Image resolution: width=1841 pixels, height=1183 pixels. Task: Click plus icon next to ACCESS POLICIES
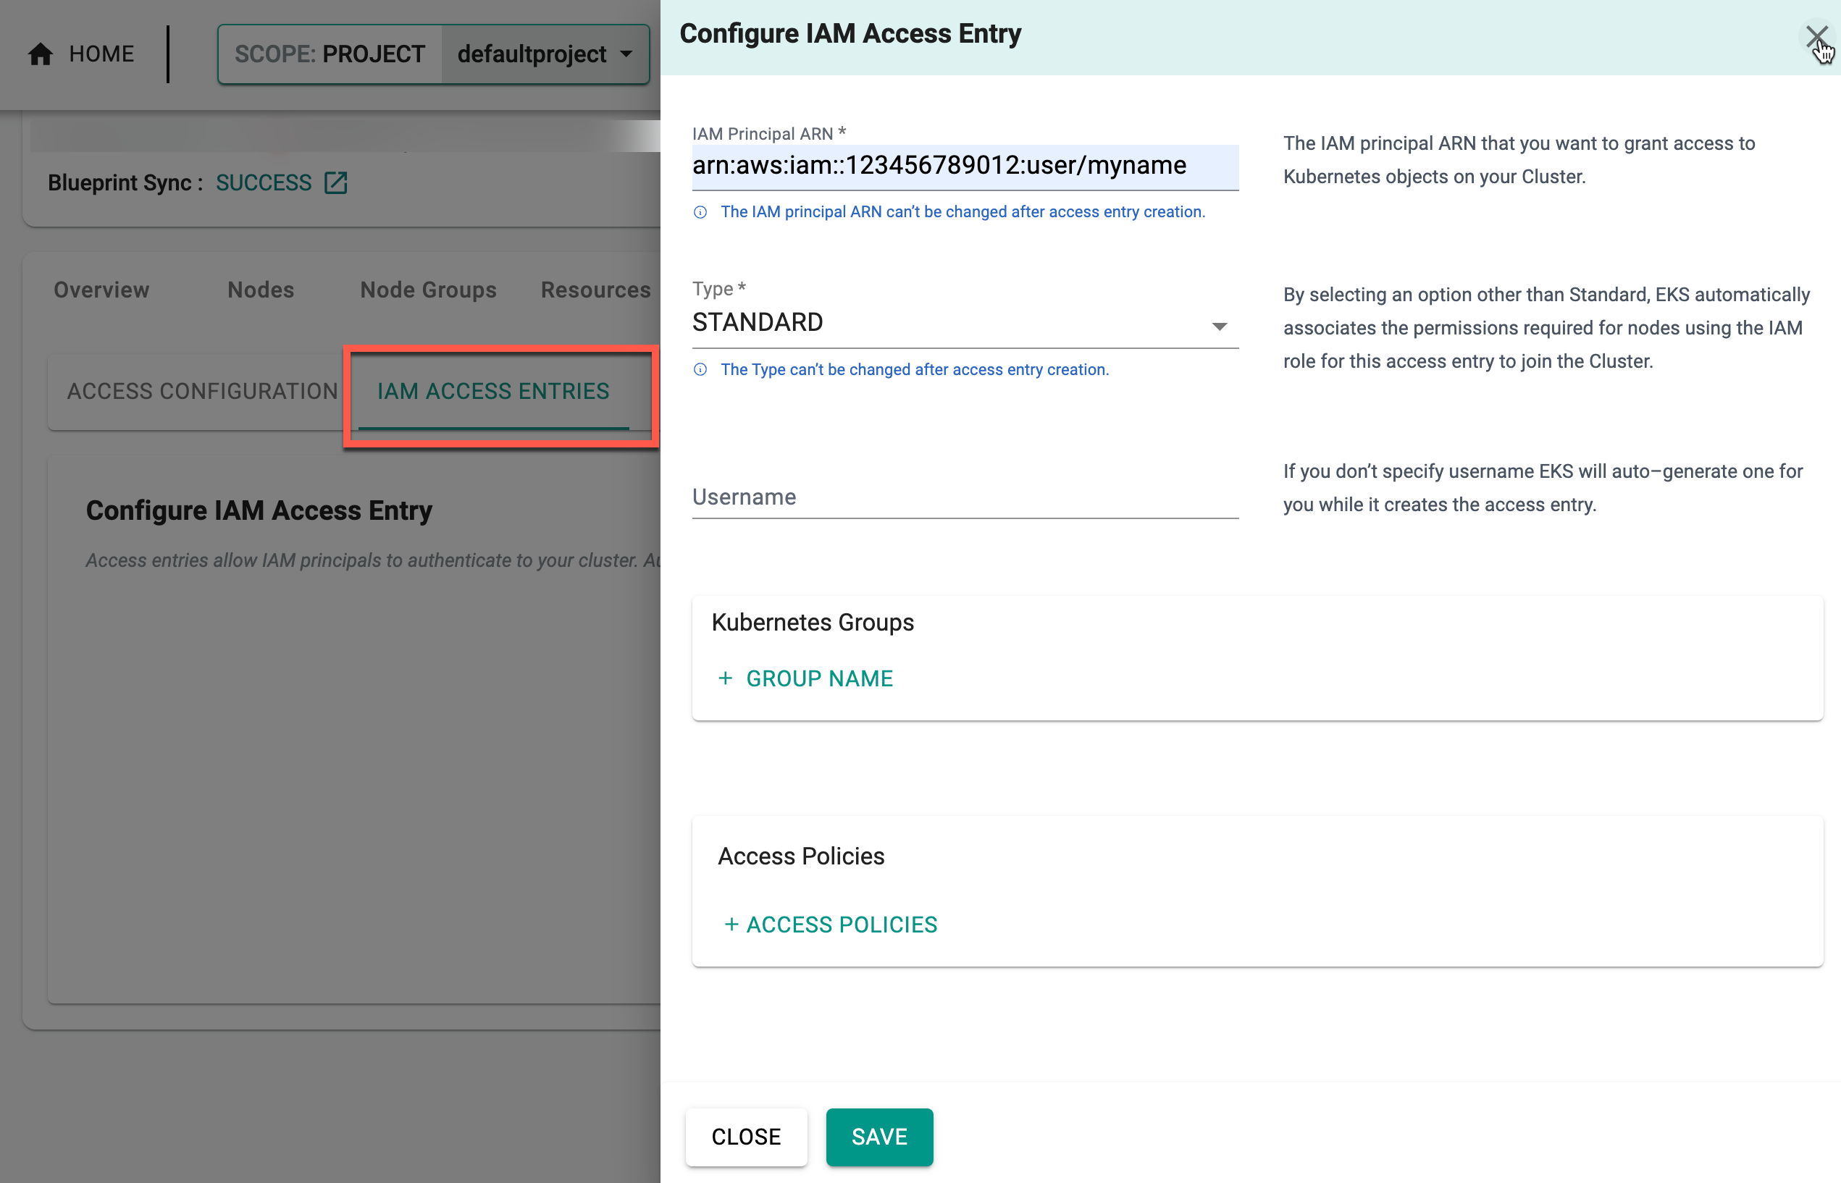(731, 924)
